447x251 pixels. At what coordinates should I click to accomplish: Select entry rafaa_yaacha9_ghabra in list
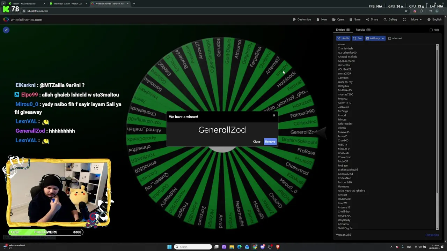[351, 191]
